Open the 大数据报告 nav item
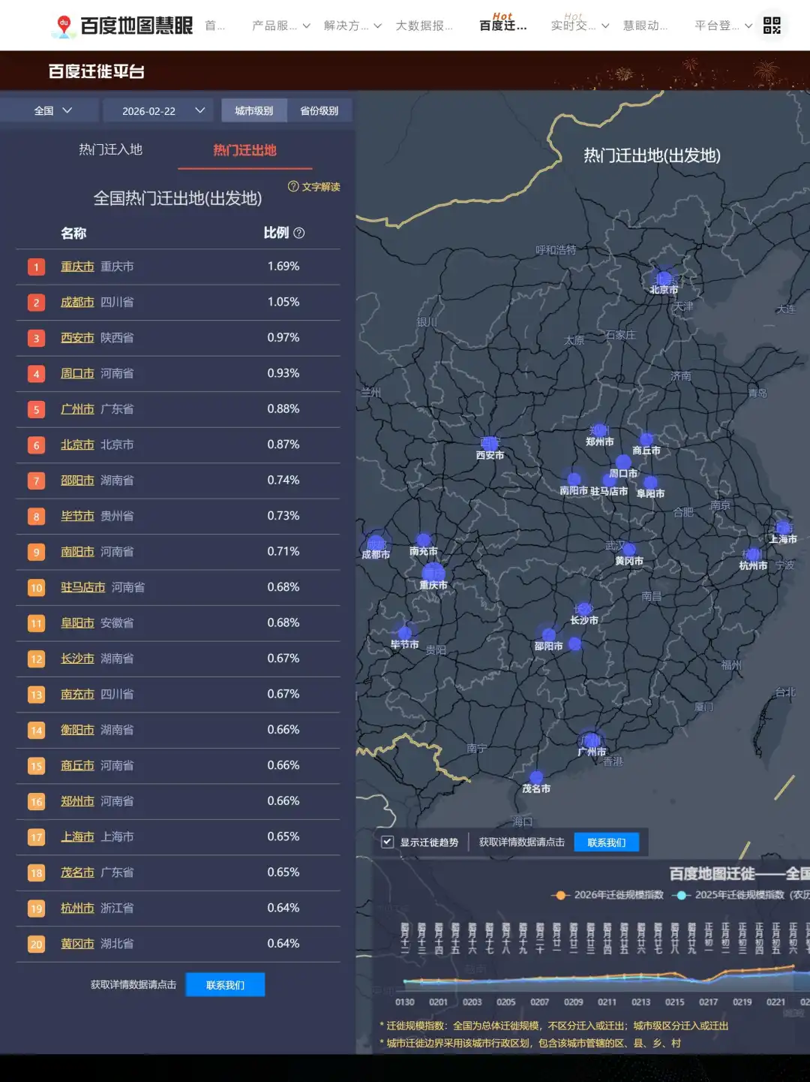 point(424,26)
